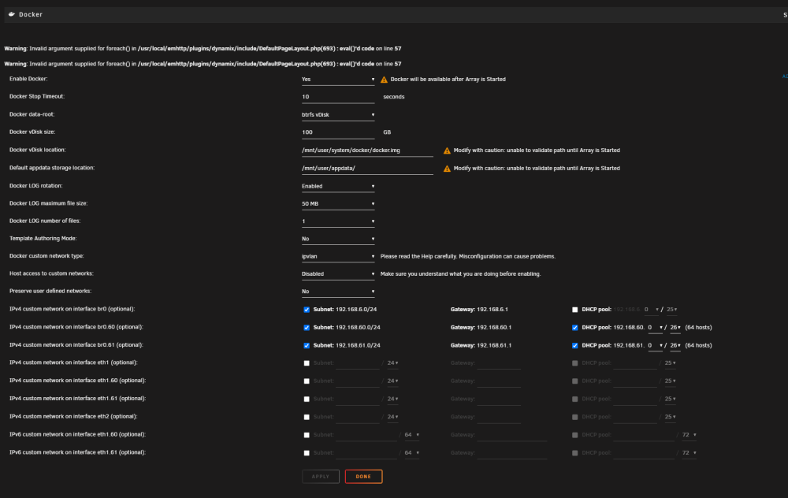788x498 pixels.
Task: Open br0.60 DHCP pool mask size dropdown
Action: click(x=675, y=328)
